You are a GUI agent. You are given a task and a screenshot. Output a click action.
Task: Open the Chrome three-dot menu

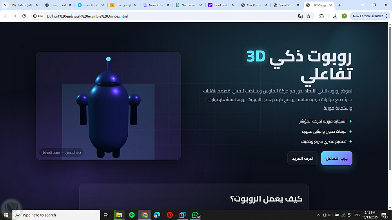click(x=387, y=16)
